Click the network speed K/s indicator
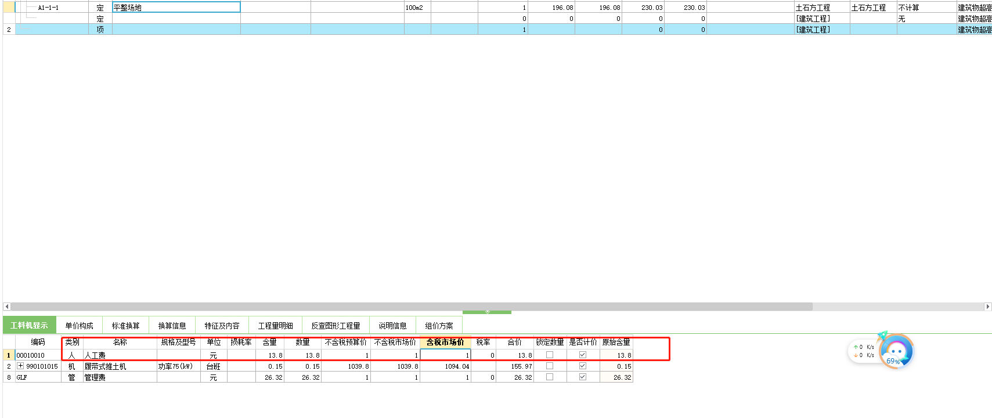Image resolution: width=992 pixels, height=418 pixels. click(x=864, y=351)
